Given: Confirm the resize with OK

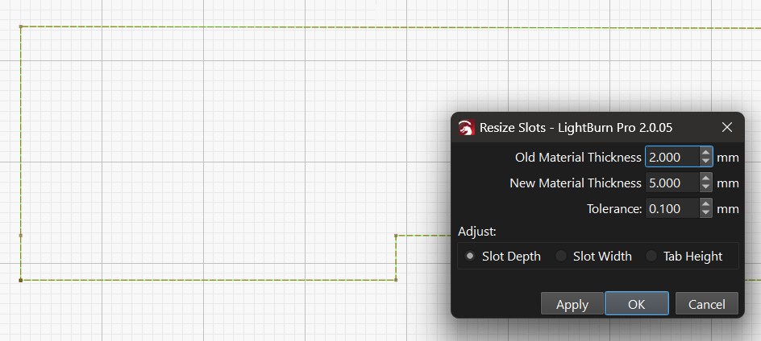Looking at the screenshot, I should tap(636, 304).
